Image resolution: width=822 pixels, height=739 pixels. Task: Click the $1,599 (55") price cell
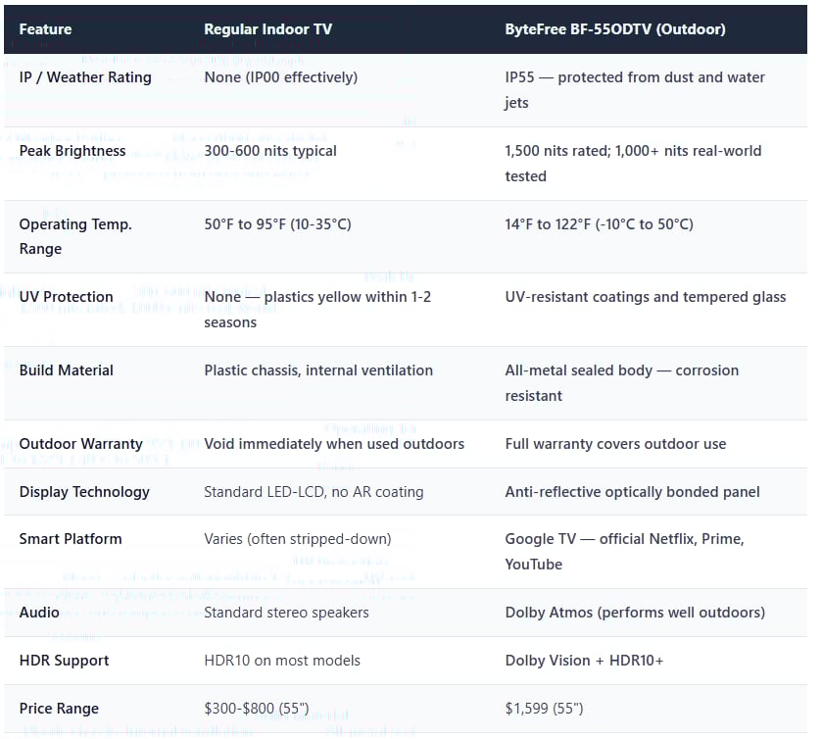tap(544, 709)
